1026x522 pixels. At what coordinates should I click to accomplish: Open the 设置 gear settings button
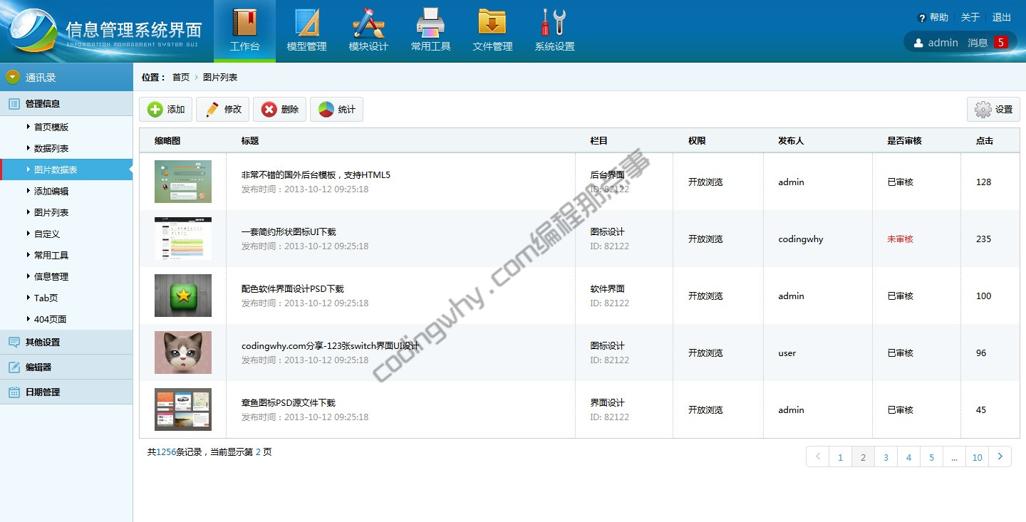(x=993, y=110)
